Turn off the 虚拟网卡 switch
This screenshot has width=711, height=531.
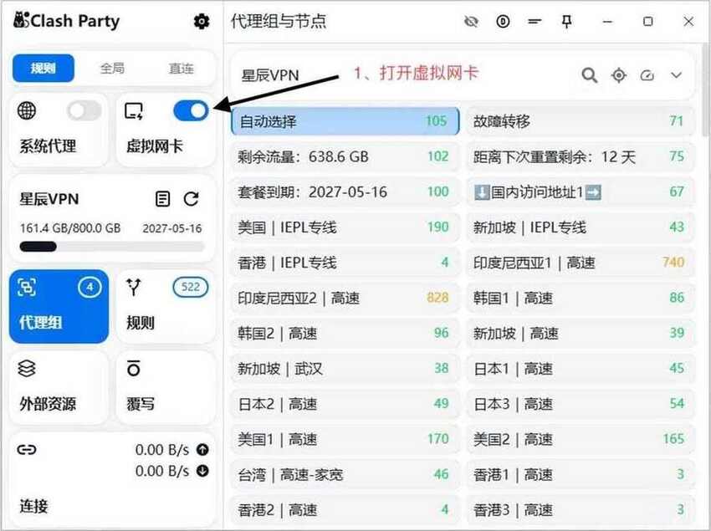191,110
